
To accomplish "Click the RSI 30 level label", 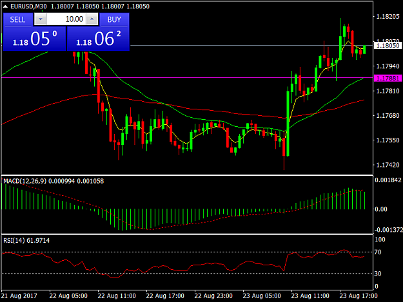I will [378, 274].
